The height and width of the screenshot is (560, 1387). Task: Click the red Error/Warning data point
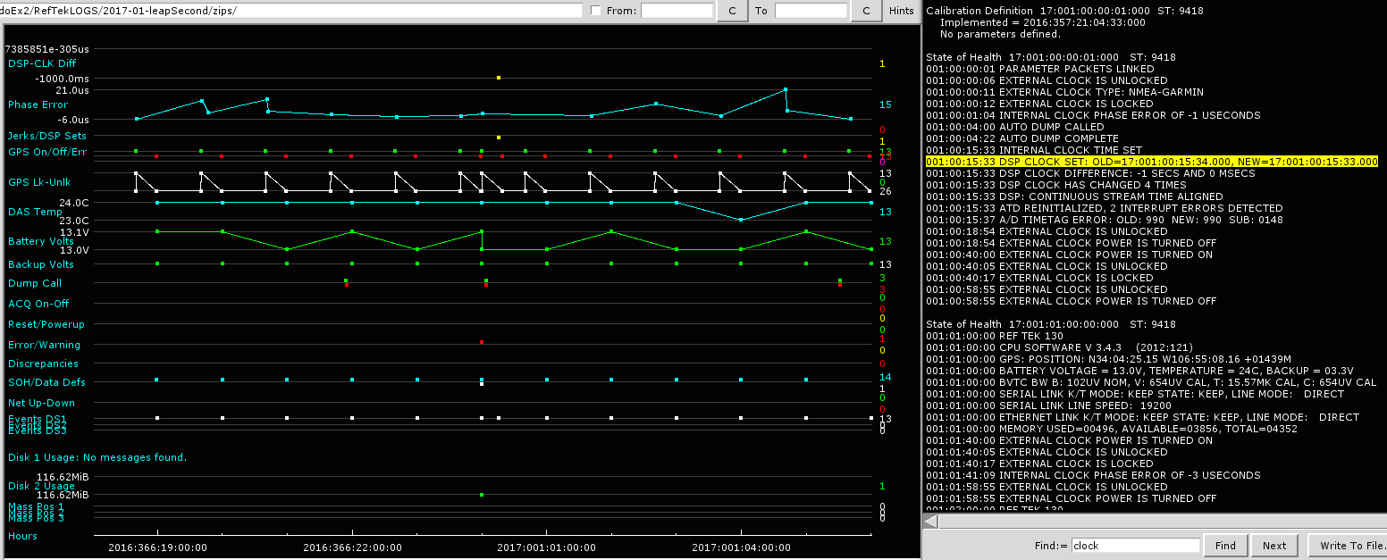(482, 342)
